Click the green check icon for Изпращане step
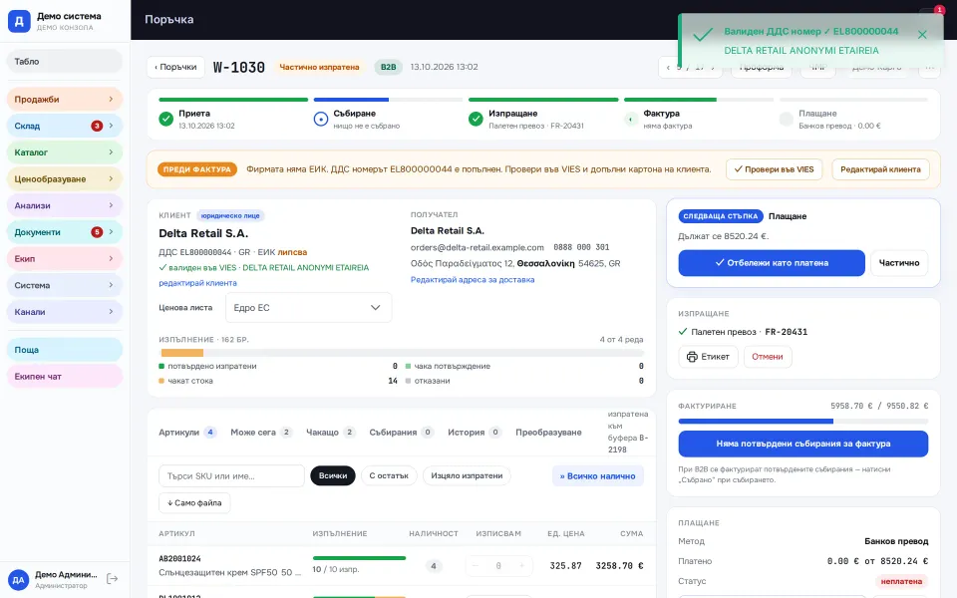 [477, 119]
